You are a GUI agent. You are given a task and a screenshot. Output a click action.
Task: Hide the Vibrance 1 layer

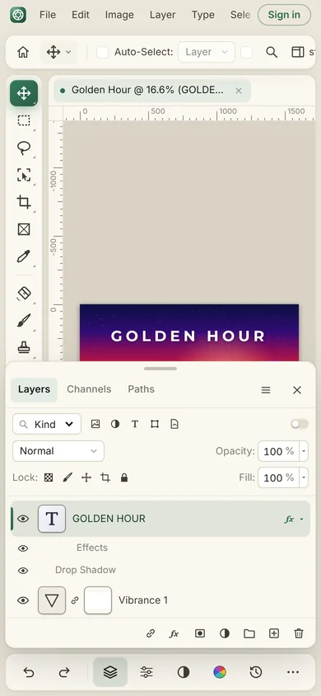point(23,600)
